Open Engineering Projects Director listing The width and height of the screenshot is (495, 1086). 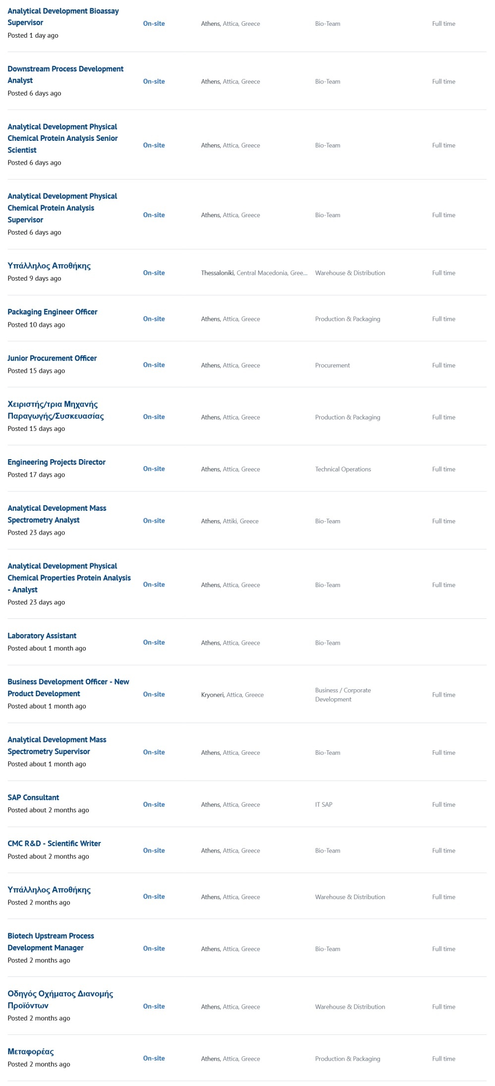pyautogui.click(x=56, y=462)
